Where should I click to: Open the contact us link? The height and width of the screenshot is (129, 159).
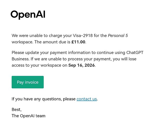(87, 99)
